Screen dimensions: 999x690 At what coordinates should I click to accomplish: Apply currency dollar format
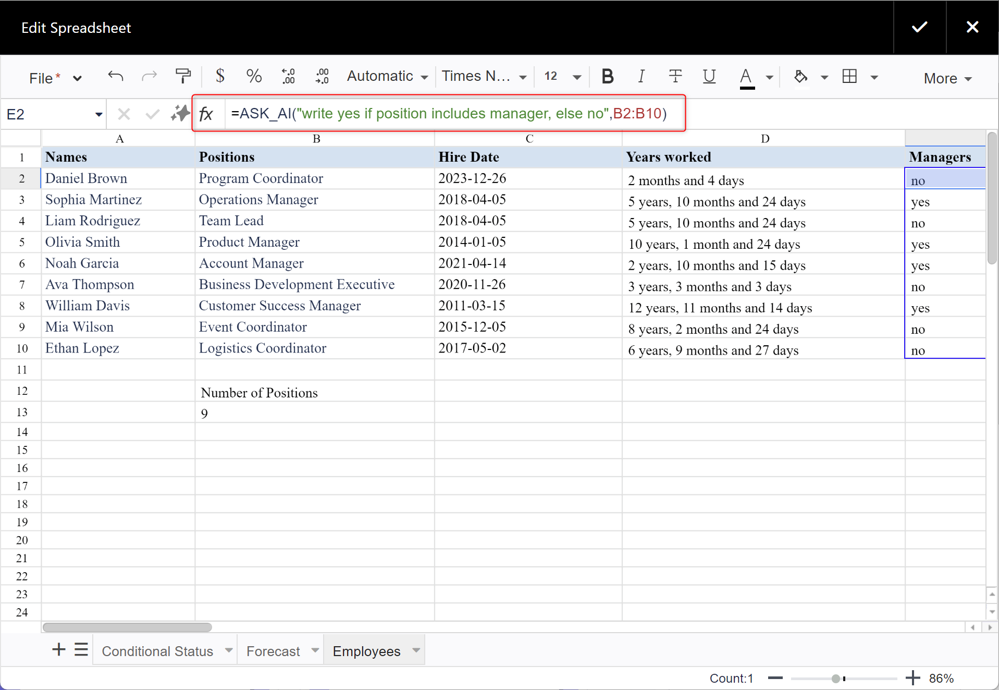coord(220,77)
